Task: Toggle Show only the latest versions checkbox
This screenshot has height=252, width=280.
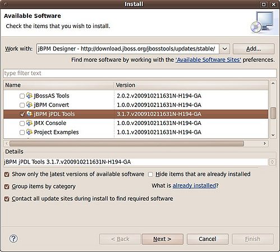Action: 7,174
